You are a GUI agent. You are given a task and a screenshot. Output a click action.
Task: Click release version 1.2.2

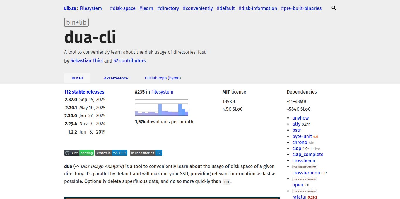pos(72,132)
